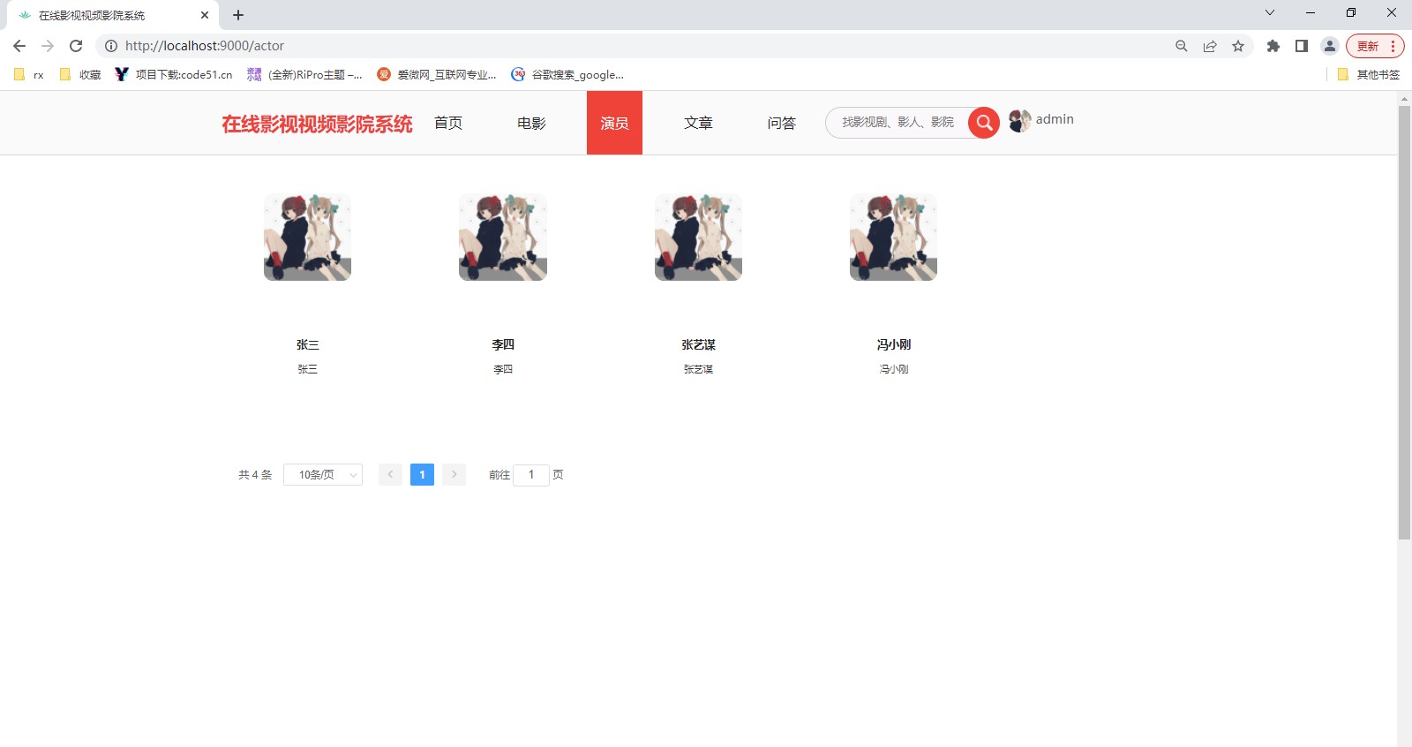Open 冯小刚 actor photo
1412x747 pixels.
893,237
